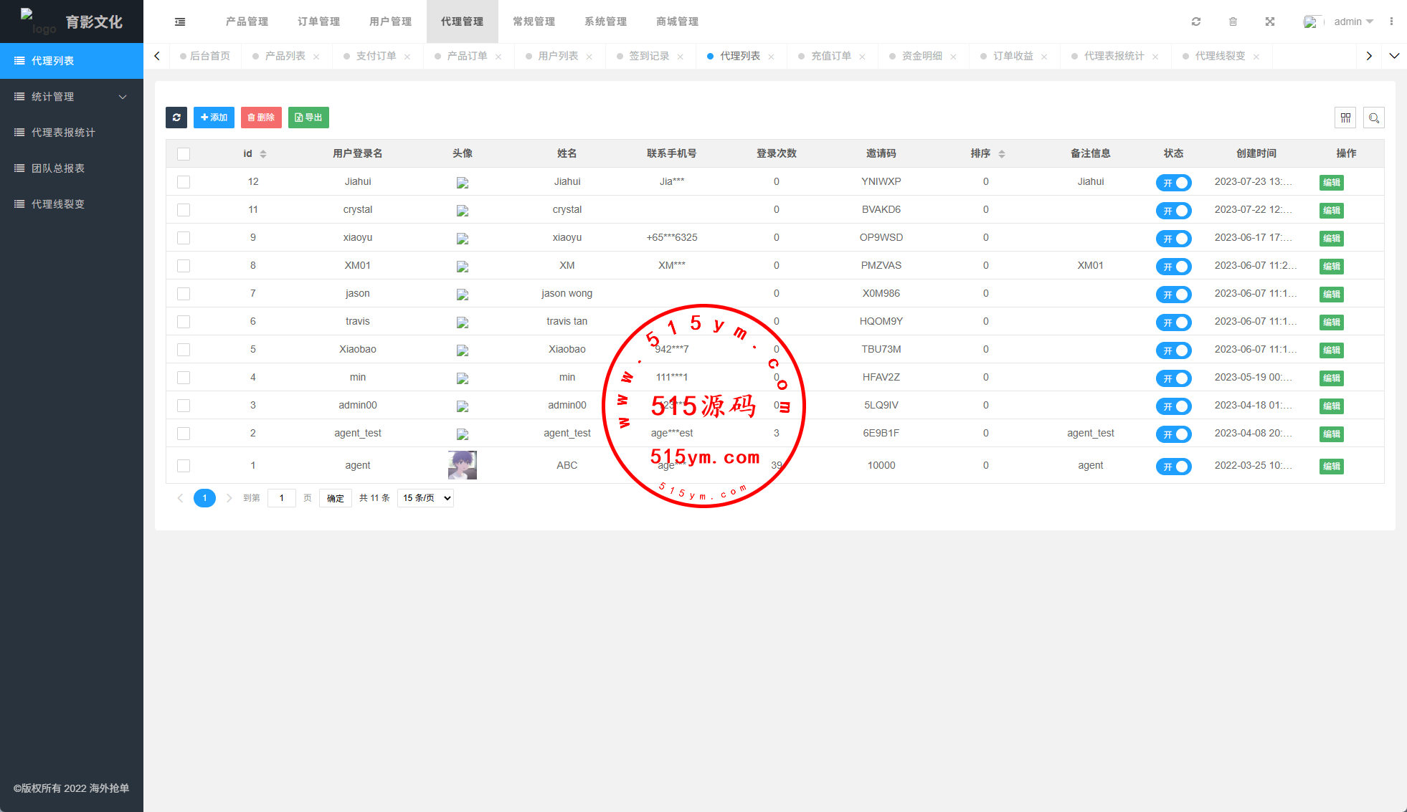Toggle status switch for Jiahui row
The width and height of the screenshot is (1407, 812).
(x=1173, y=183)
